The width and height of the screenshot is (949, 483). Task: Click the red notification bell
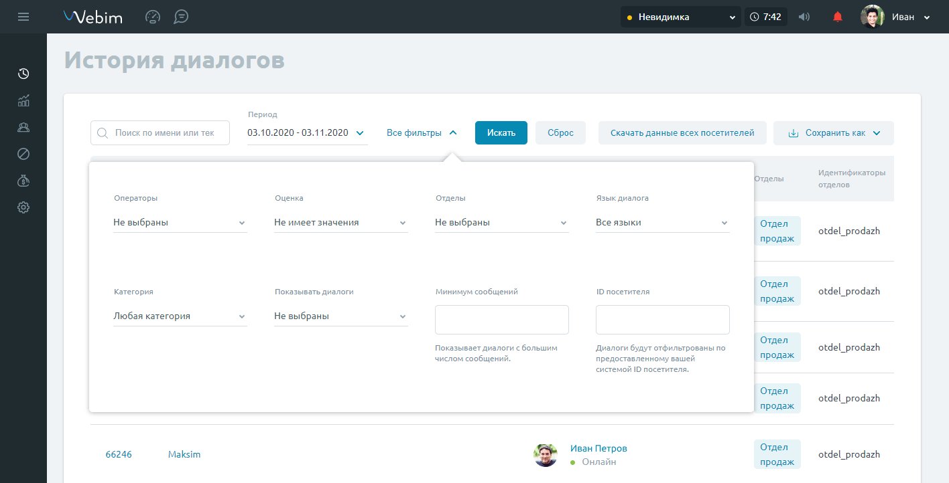[837, 17]
